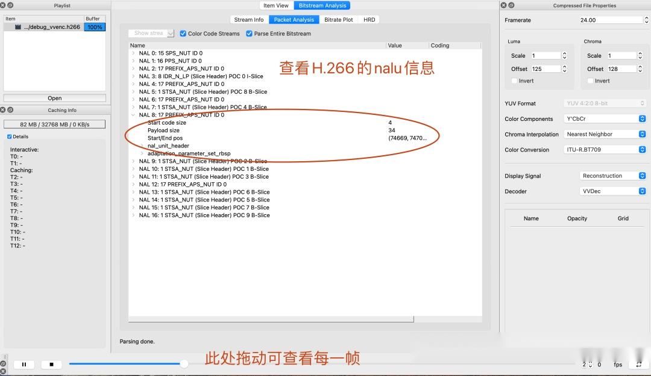Screen dimensions: 651x376
Task: Pause playback with the pause icon
Action: (24, 364)
